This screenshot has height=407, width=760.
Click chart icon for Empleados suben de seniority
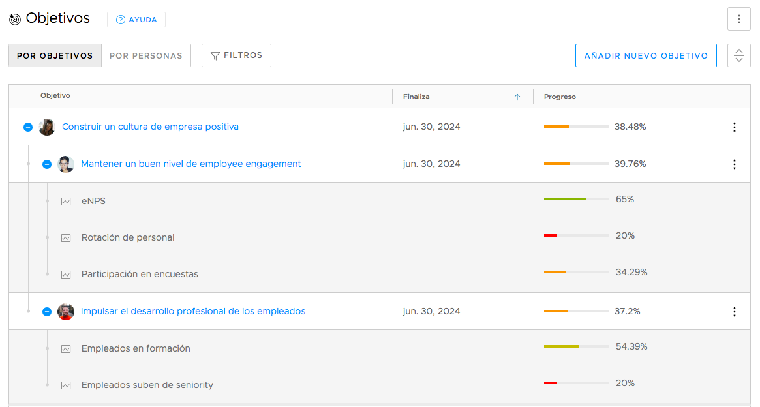pos(66,385)
